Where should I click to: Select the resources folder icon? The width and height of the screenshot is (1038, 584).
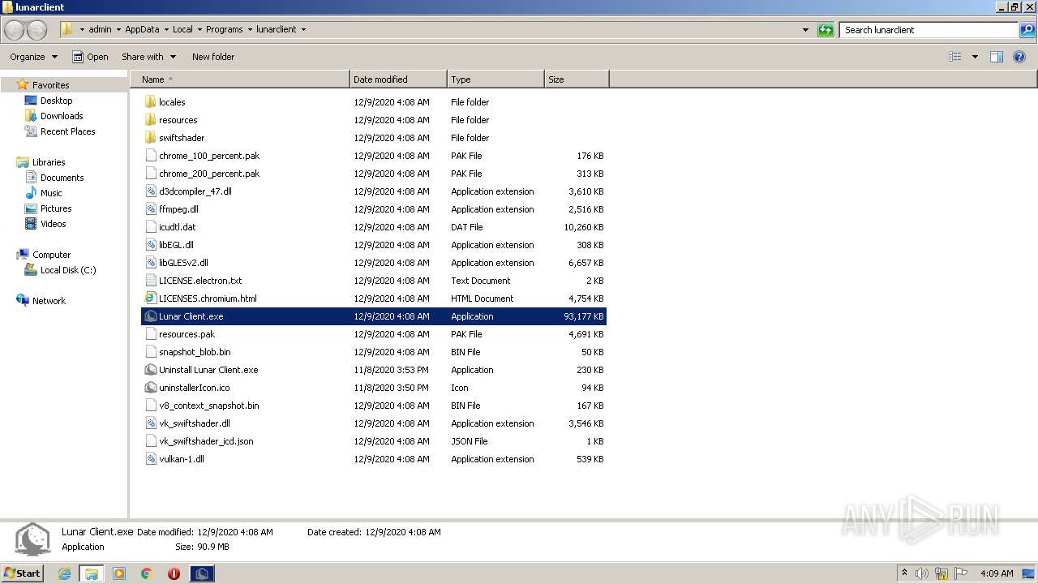pyautogui.click(x=150, y=120)
